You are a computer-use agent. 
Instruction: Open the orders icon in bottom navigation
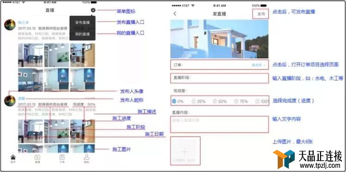[x=62, y=157]
